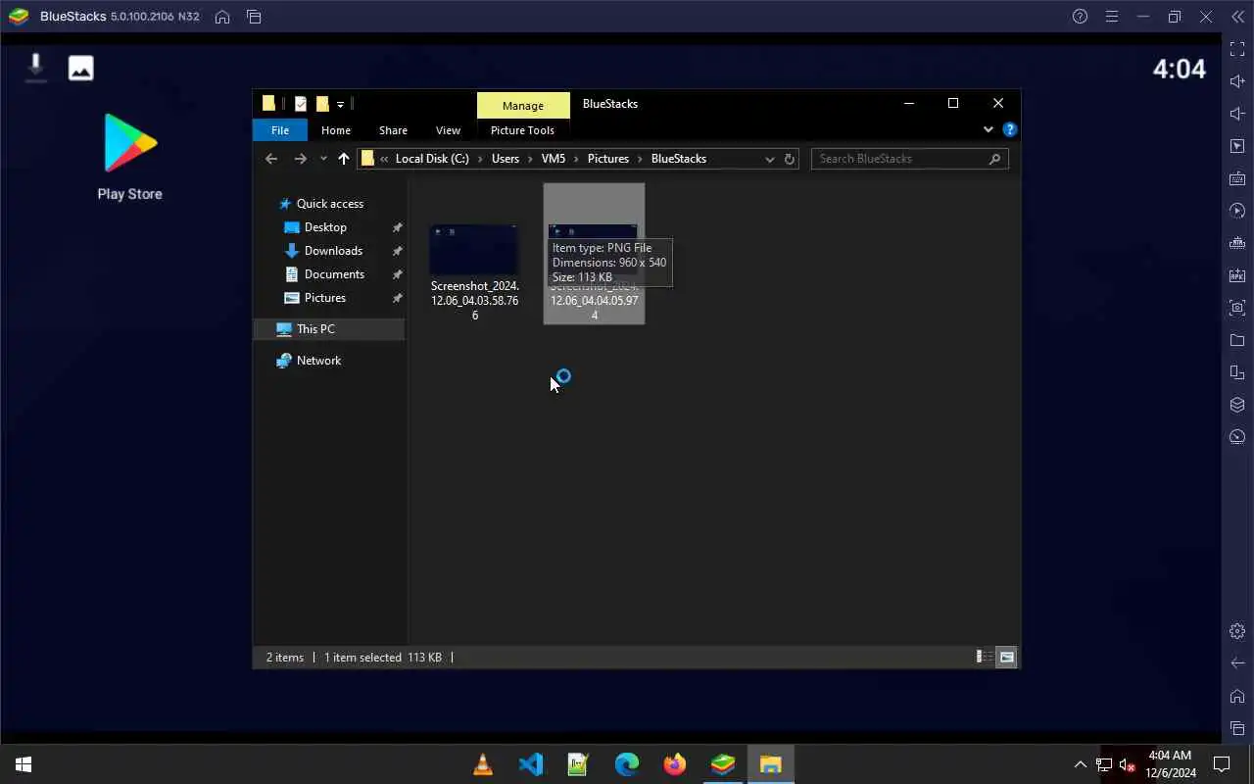
Task: Click the Windows Start button
Action: coord(24,764)
